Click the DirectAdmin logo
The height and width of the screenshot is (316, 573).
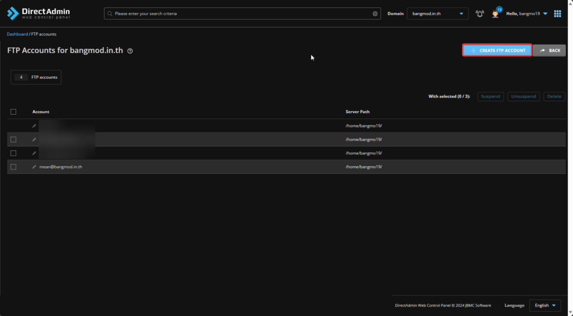coord(38,13)
